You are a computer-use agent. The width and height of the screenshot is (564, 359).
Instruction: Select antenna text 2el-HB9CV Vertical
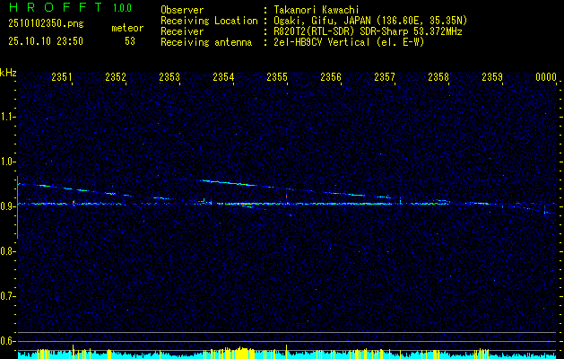(x=322, y=42)
